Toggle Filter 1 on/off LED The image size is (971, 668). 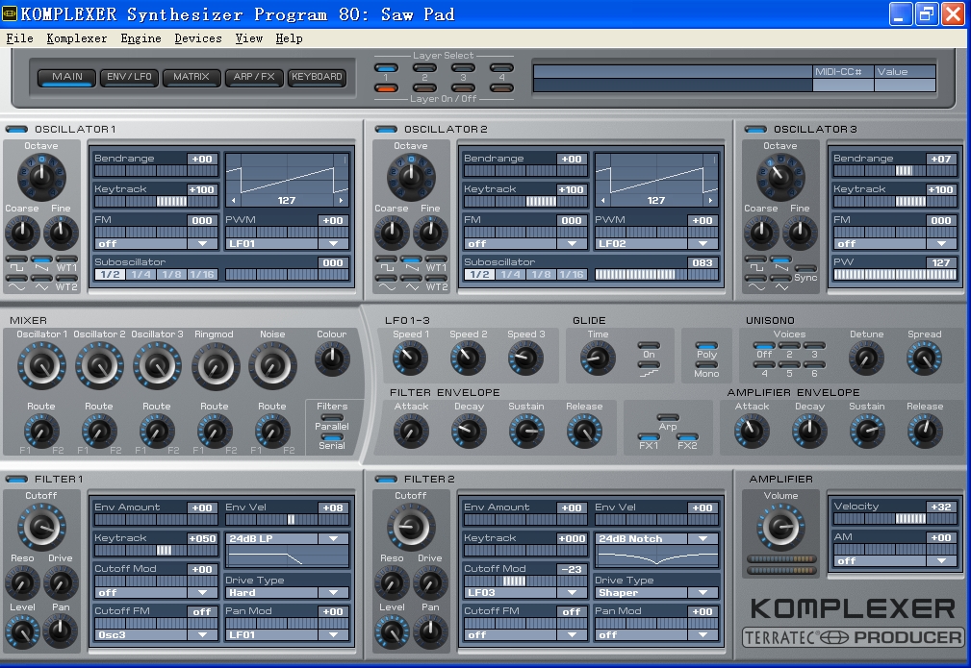[x=16, y=480]
